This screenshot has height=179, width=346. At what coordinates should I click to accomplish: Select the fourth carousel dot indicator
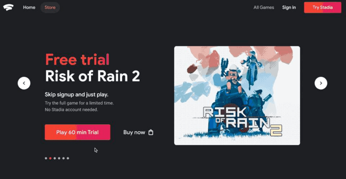(59, 158)
